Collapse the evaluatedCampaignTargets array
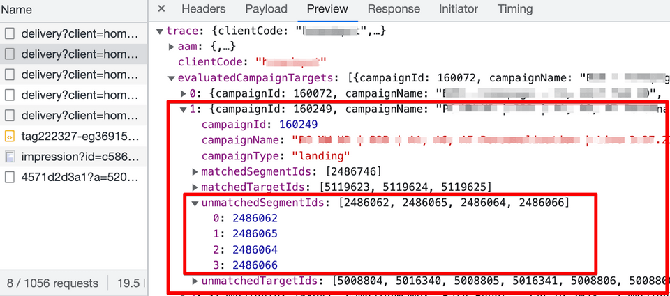 click(x=172, y=78)
